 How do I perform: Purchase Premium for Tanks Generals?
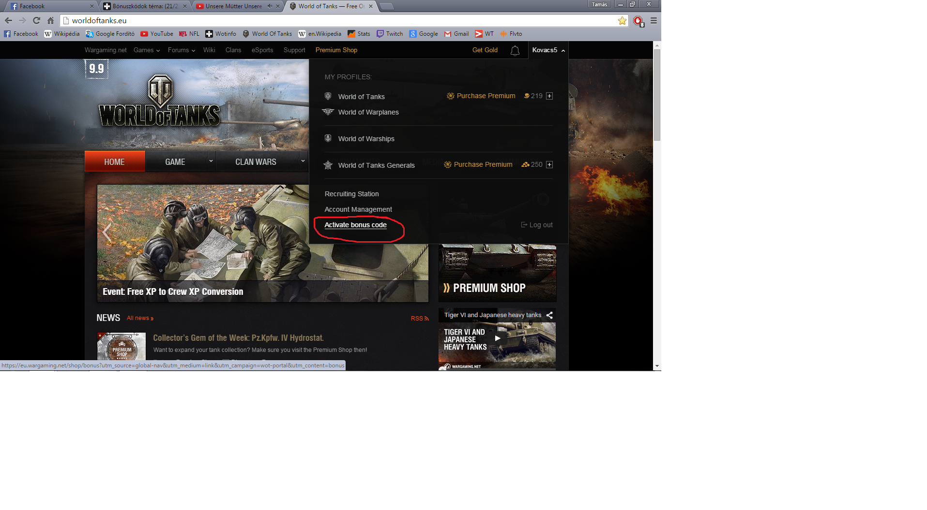(478, 164)
